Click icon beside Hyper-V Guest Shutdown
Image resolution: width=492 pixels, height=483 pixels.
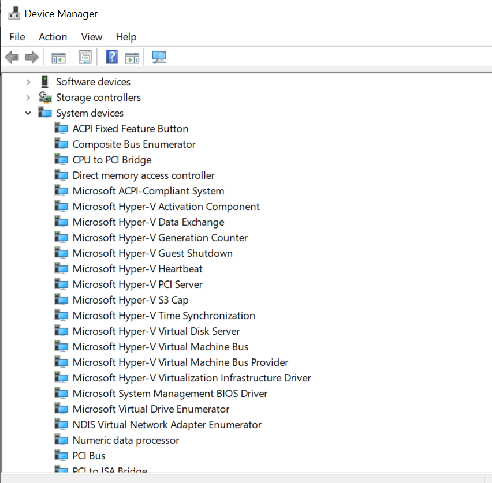[61, 253]
